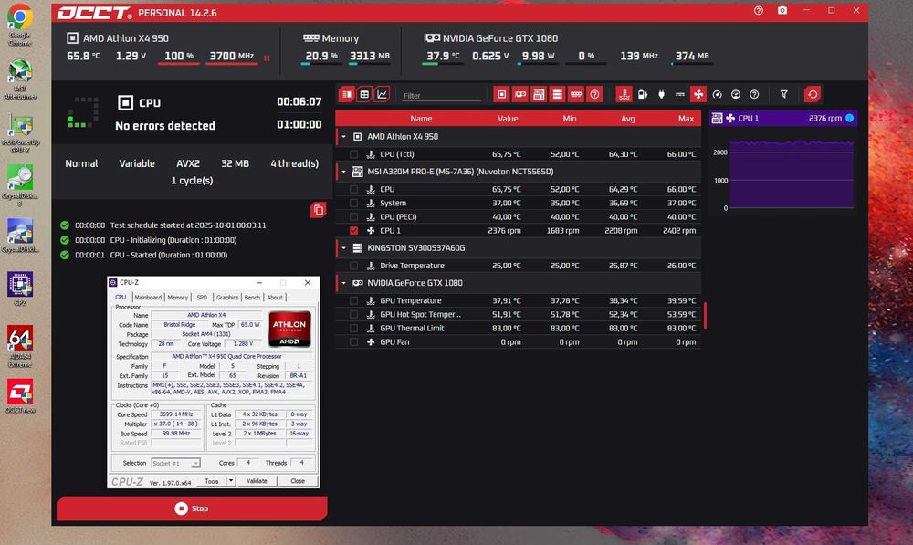The height and width of the screenshot is (545, 913).
Task: Open Google Chrome desktop shortcut
Action: (x=20, y=25)
